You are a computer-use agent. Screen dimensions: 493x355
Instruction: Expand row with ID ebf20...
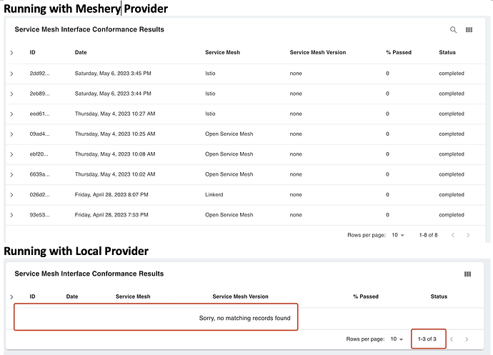(x=11, y=154)
